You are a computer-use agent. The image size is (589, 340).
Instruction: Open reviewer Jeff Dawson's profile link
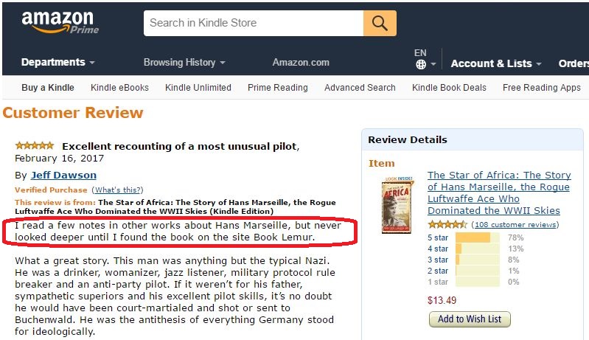point(63,175)
